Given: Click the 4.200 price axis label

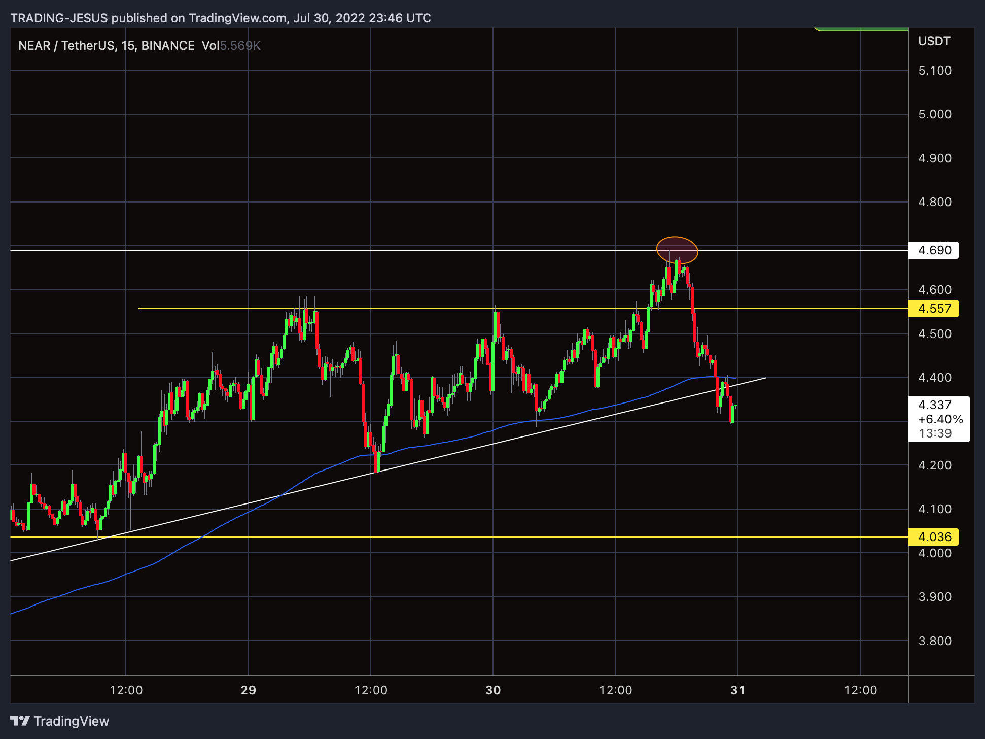Looking at the screenshot, I should click(935, 465).
